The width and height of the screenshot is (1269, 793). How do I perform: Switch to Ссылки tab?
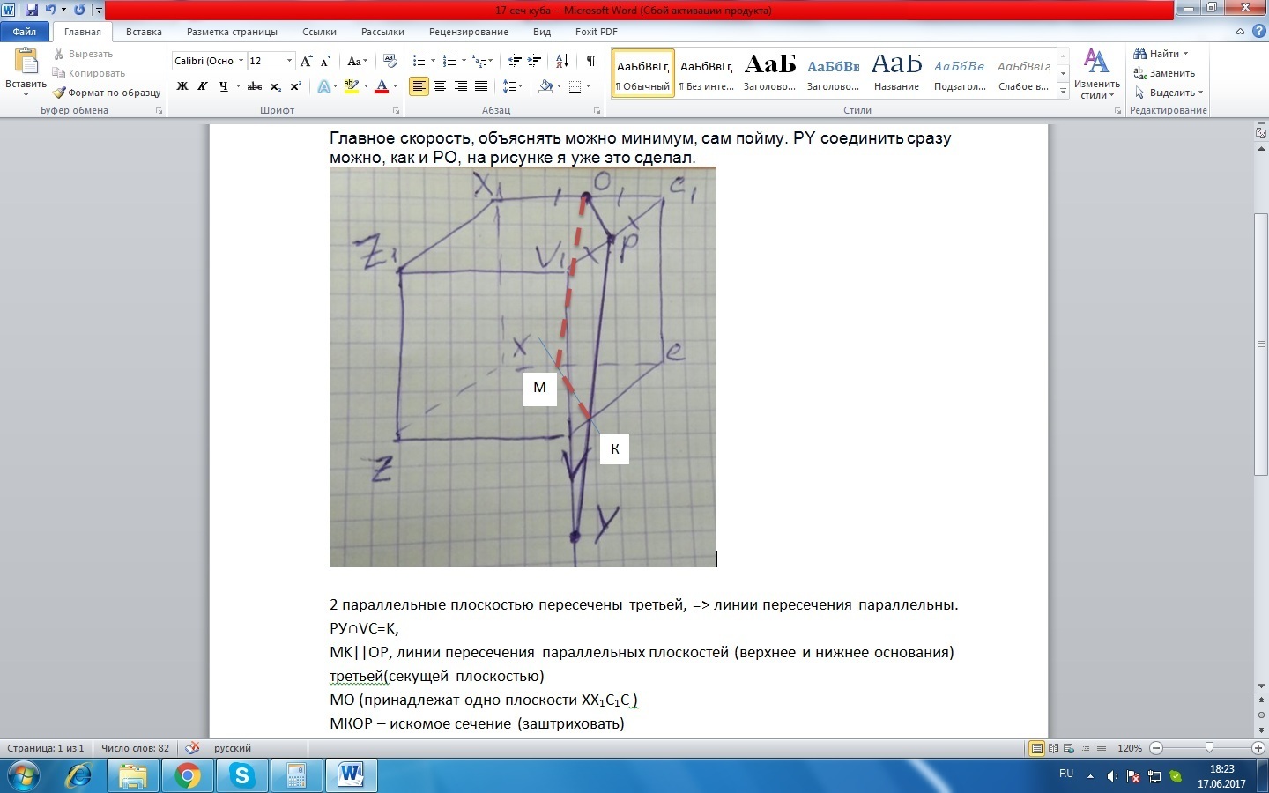pyautogui.click(x=319, y=32)
